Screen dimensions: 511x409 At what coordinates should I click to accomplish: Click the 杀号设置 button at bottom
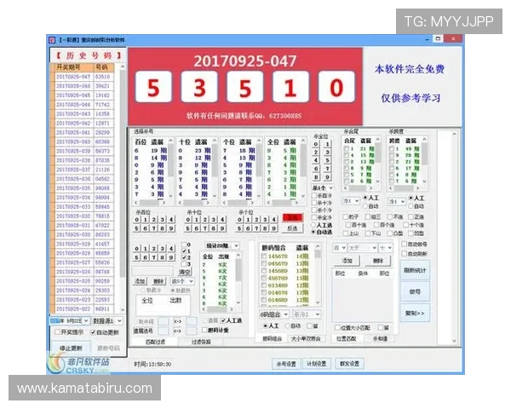coord(284,363)
